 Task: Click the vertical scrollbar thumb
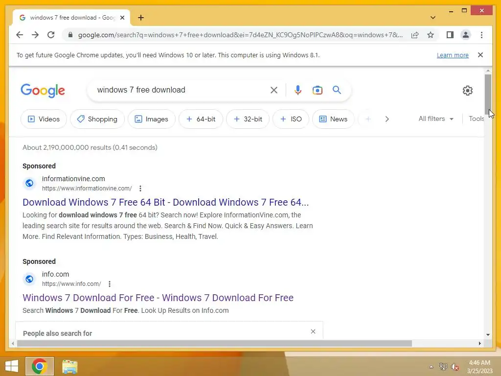pyautogui.click(x=488, y=94)
